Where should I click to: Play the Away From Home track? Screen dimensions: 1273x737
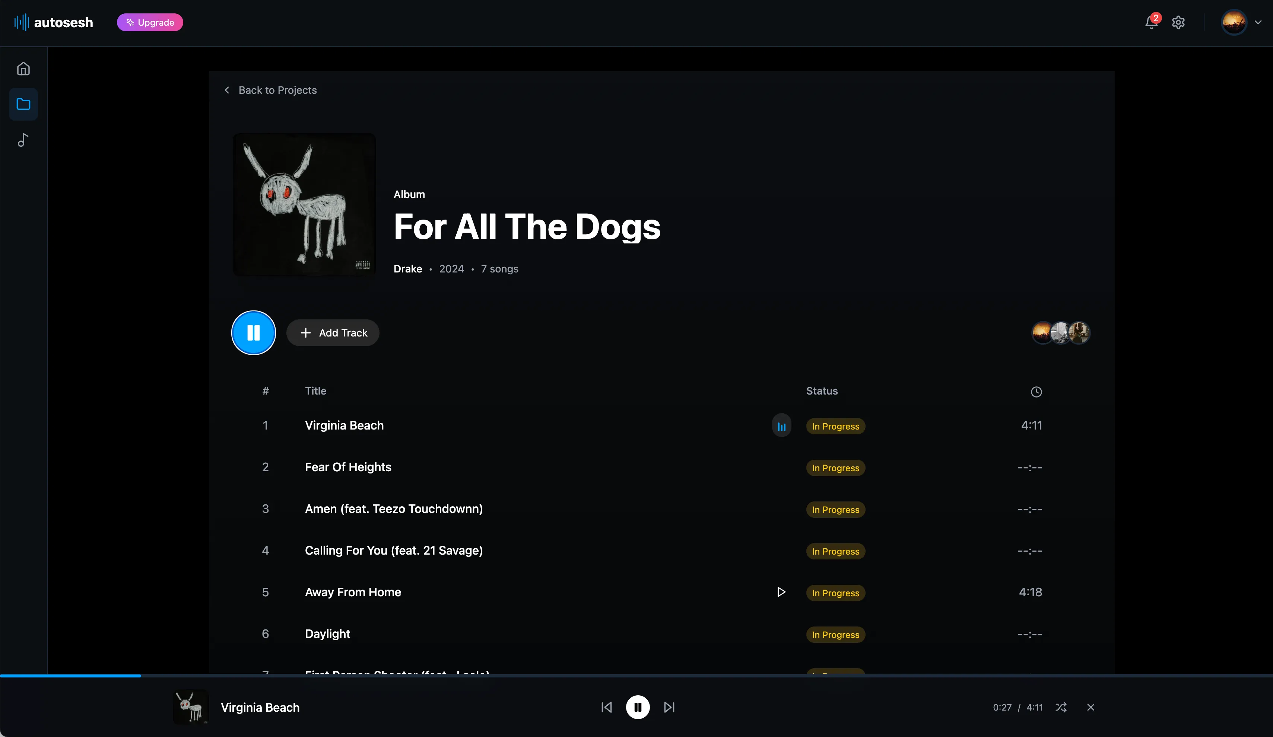(x=781, y=591)
